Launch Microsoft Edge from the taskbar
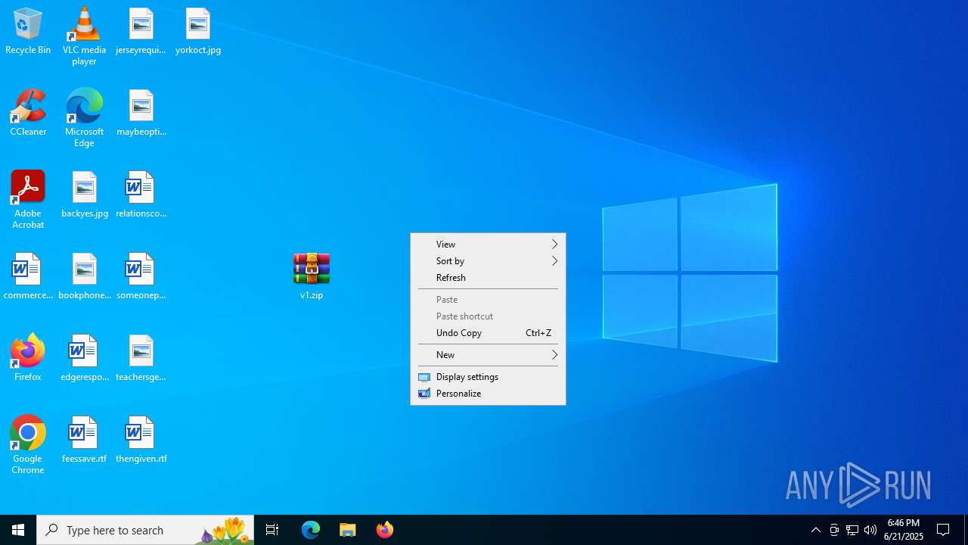 click(x=311, y=530)
